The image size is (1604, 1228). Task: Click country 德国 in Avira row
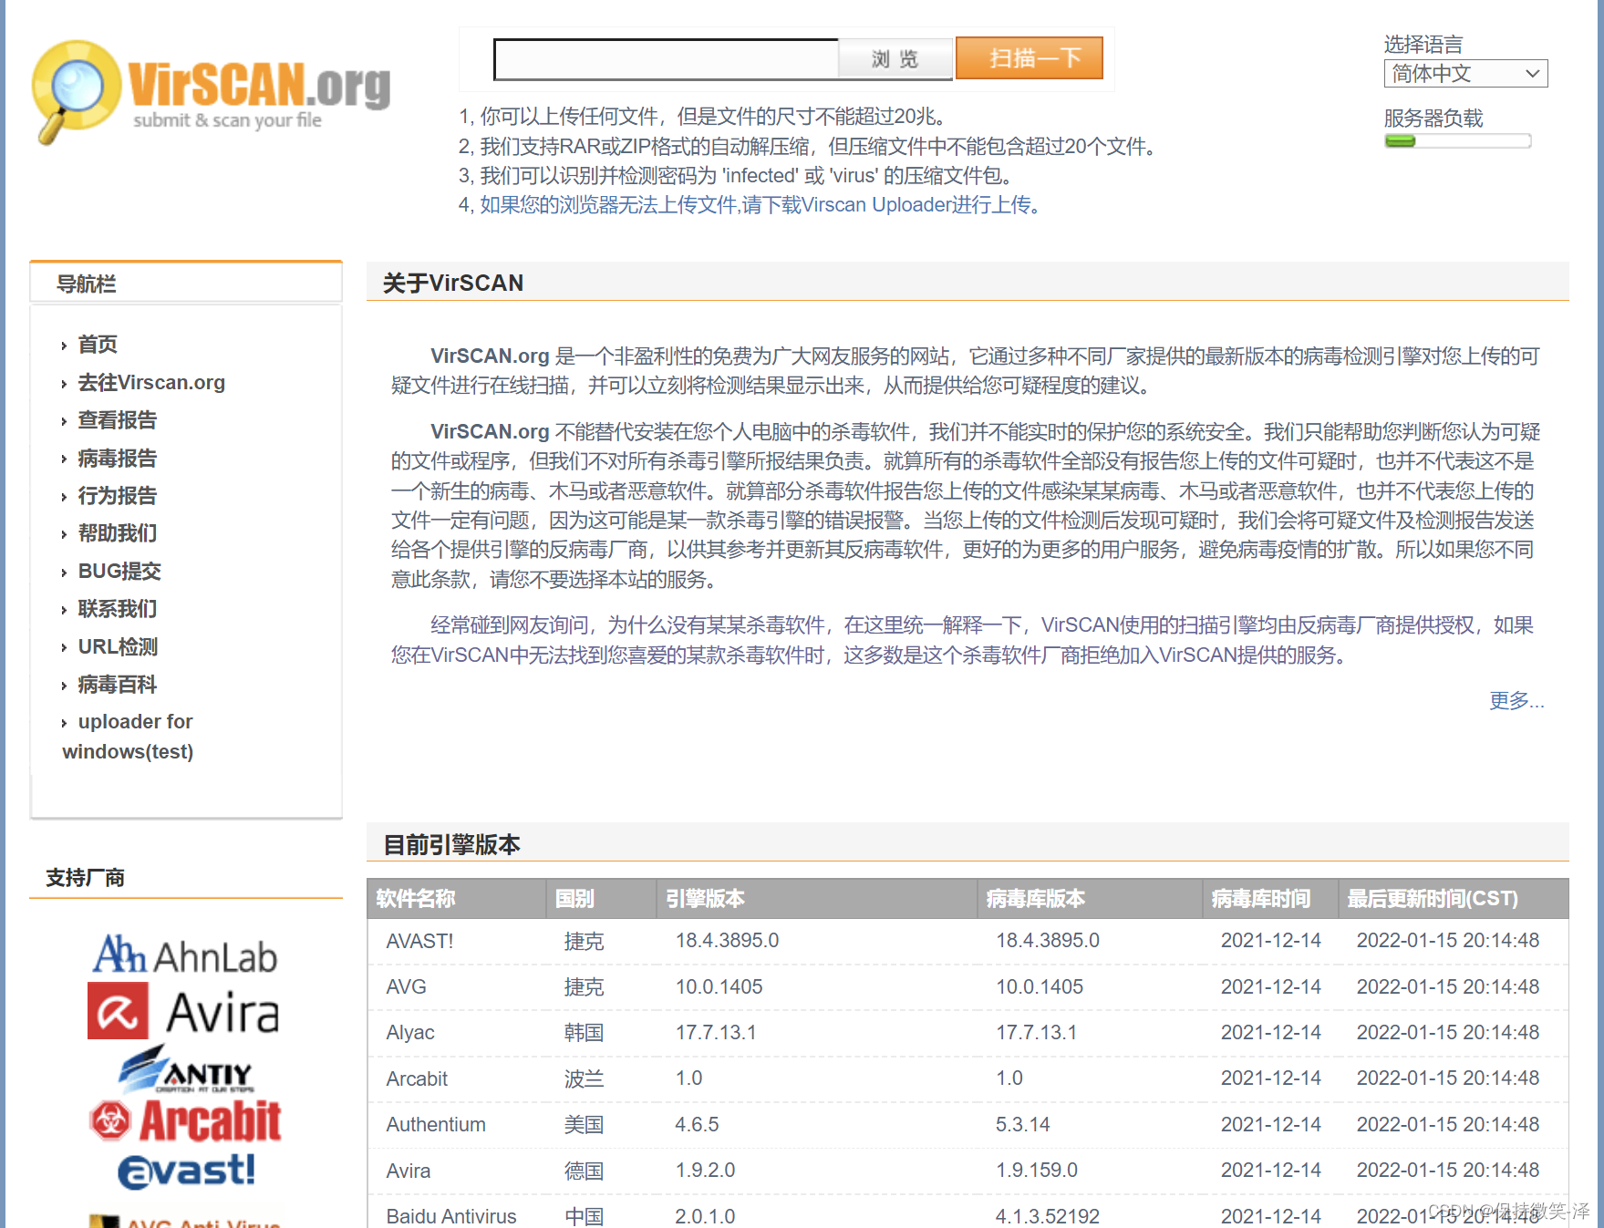[x=584, y=1171]
